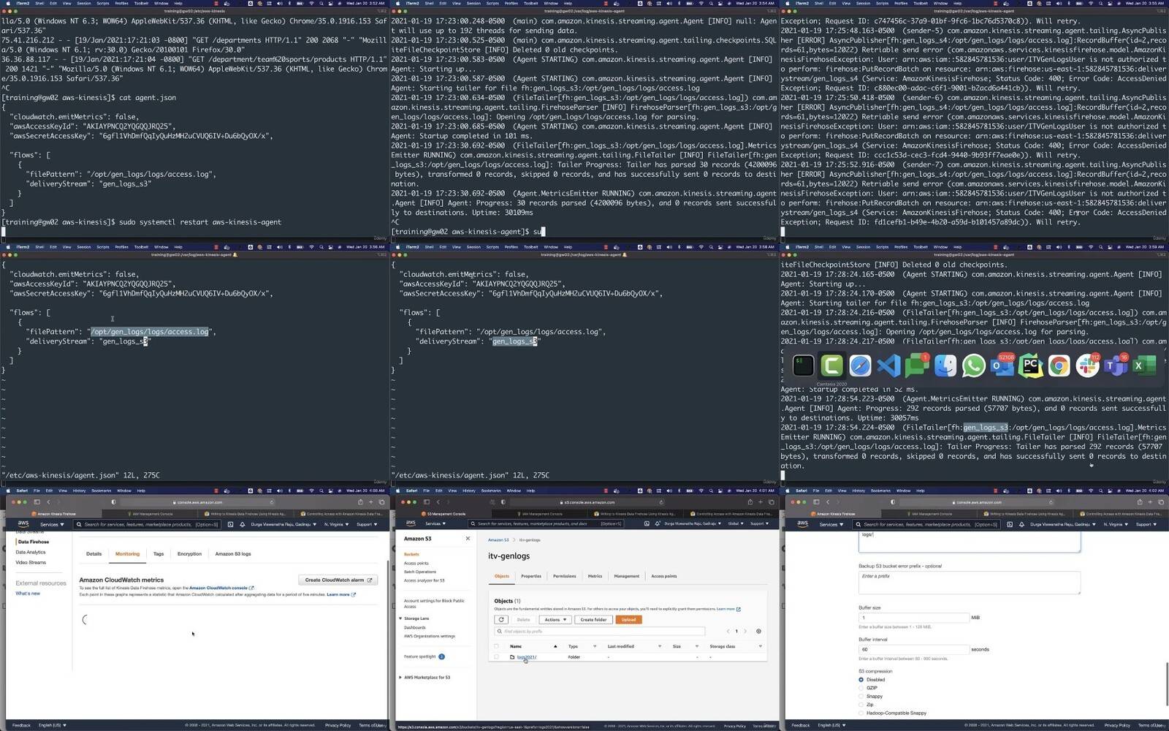The image size is (1169, 731).
Task: Launch PyCharm from the Dock
Action: tap(1031, 365)
